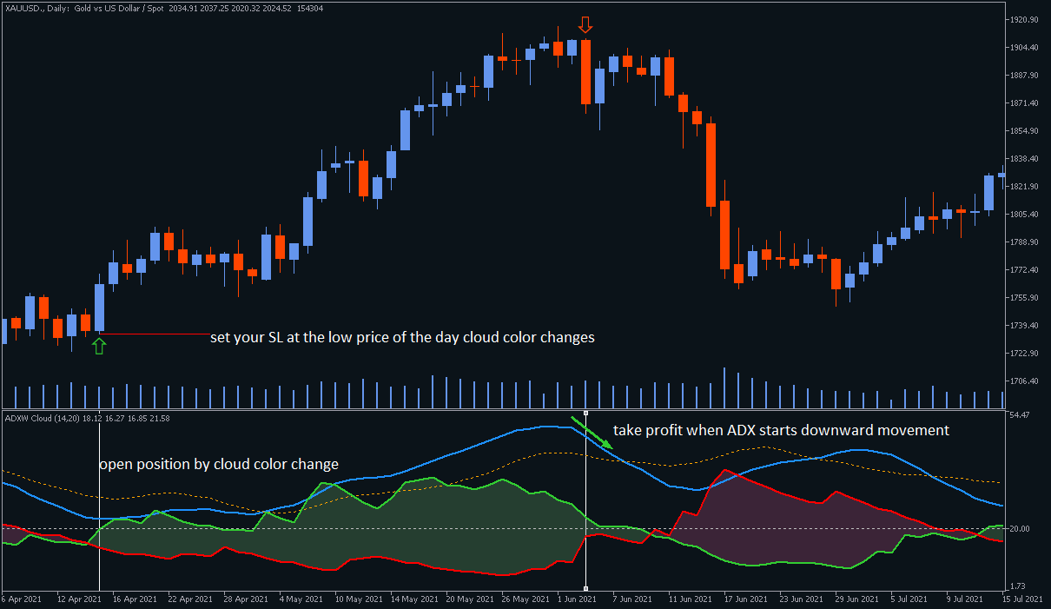Select the red down arrow above the candle
The width and height of the screenshot is (1051, 609).
585,23
